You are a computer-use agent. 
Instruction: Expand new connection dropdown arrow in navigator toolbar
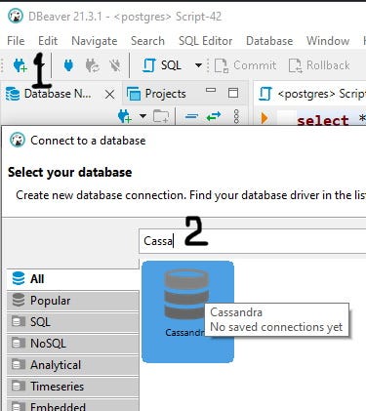142,116
